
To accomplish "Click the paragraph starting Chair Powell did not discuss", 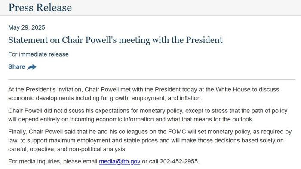I will click(147, 115).
